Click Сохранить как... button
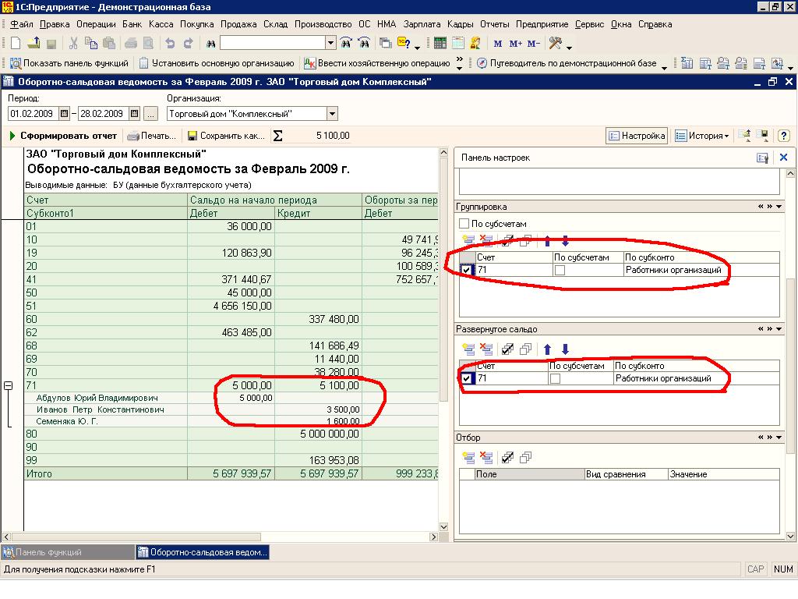798x599 pixels. (226, 136)
